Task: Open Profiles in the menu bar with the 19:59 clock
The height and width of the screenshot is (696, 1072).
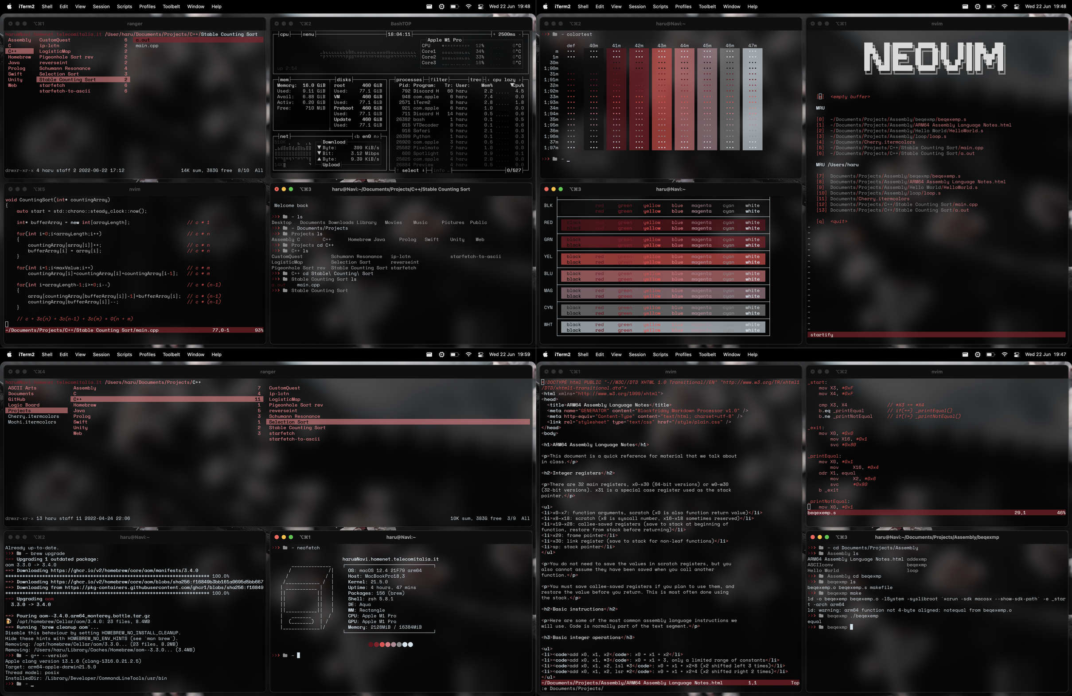Action: coord(147,354)
